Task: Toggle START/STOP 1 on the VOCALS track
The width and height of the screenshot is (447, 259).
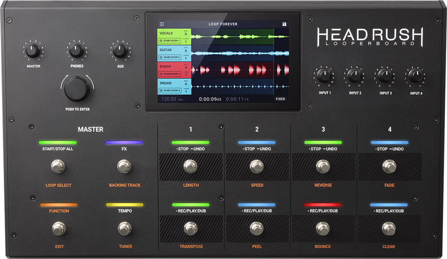Action: (x=170, y=41)
